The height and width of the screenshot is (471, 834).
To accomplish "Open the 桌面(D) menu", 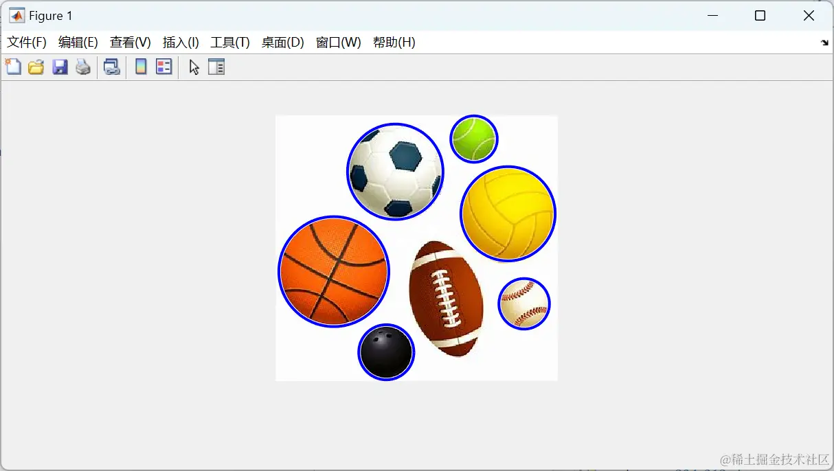I will (282, 43).
